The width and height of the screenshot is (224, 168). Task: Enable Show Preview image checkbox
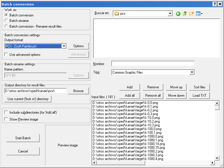coord(6,119)
